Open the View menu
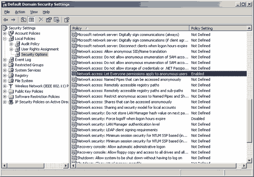 34,12
